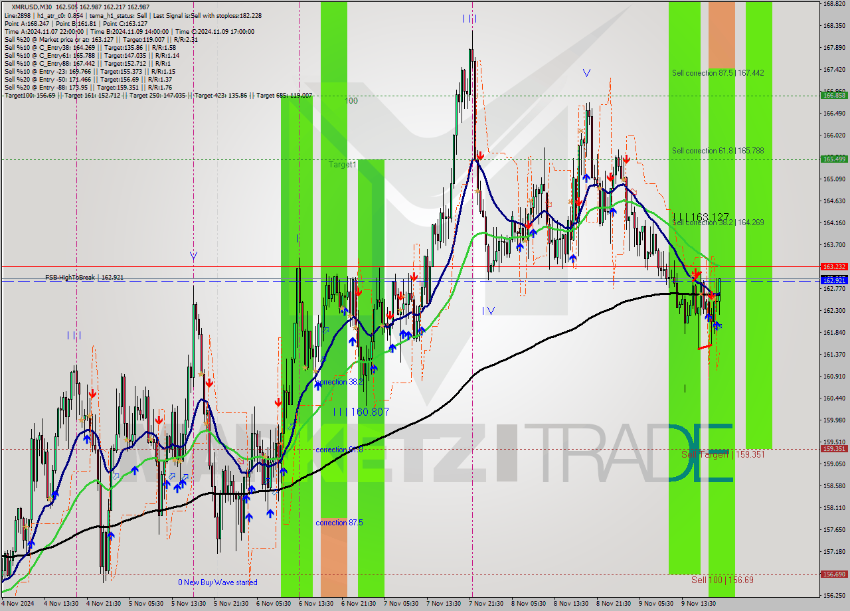The height and width of the screenshot is (611, 850).
Task: Click the green 165.499 price tag
Action: pos(835,159)
